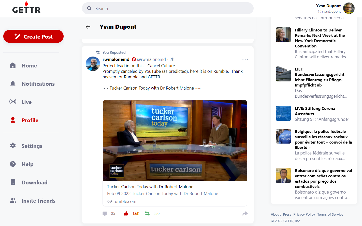The height and width of the screenshot is (226, 362).
Task: Click the Hillary Clinton news thumbnail
Action: tap(283, 35)
